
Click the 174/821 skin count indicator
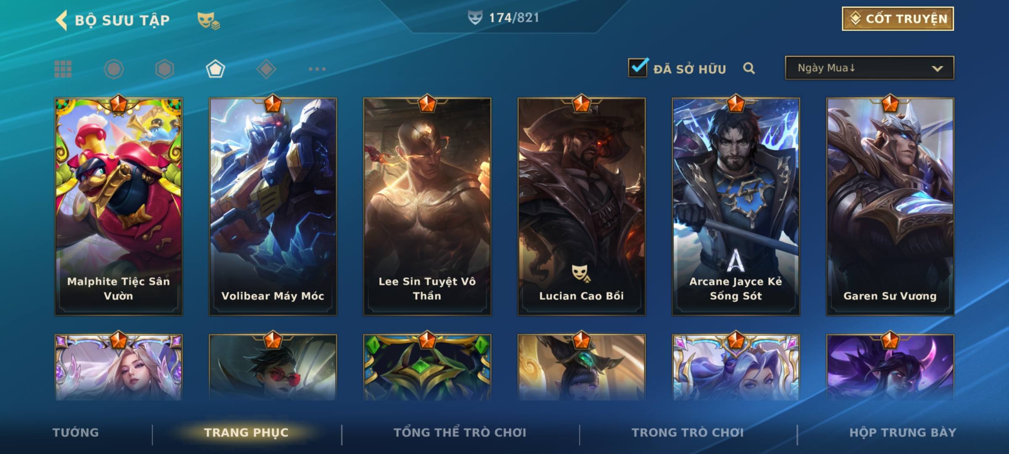click(504, 18)
